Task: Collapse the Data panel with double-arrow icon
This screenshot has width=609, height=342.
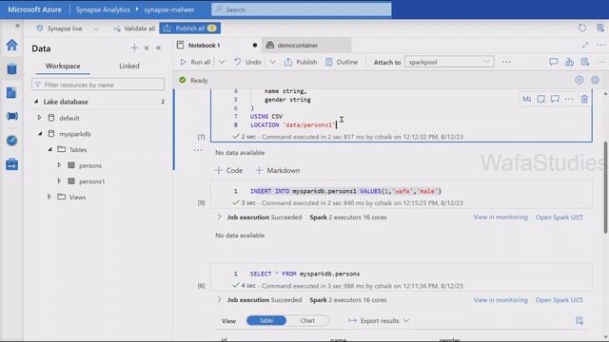Action: click(159, 47)
